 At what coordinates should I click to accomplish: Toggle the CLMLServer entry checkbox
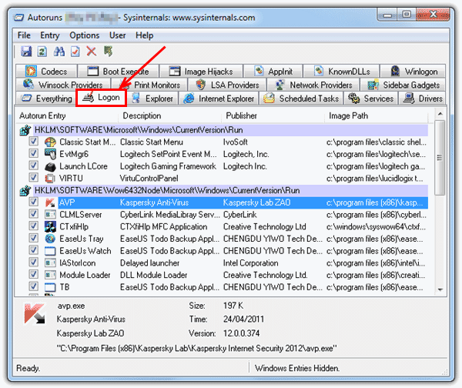pyautogui.click(x=34, y=215)
